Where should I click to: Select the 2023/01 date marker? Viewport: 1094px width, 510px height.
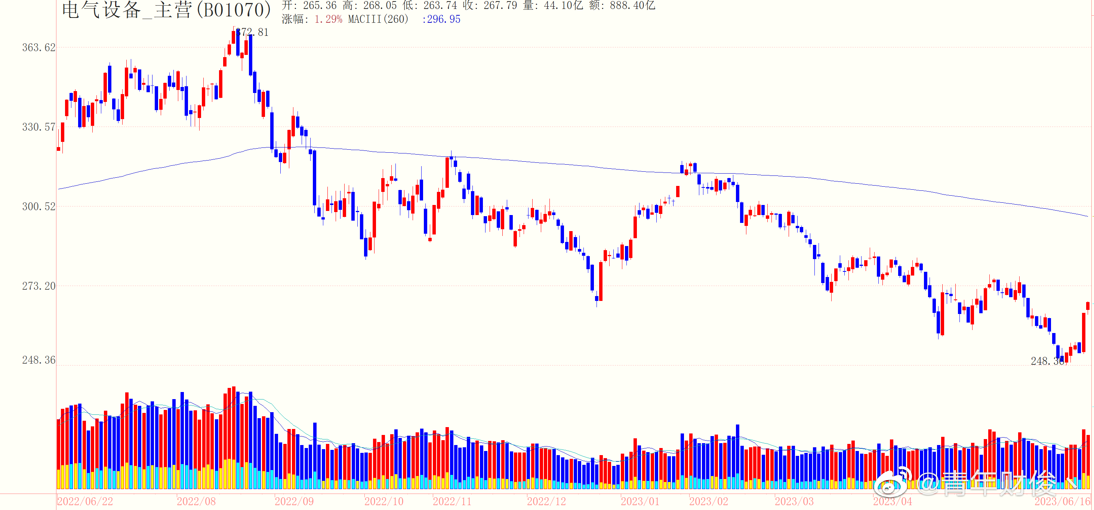pos(640,501)
